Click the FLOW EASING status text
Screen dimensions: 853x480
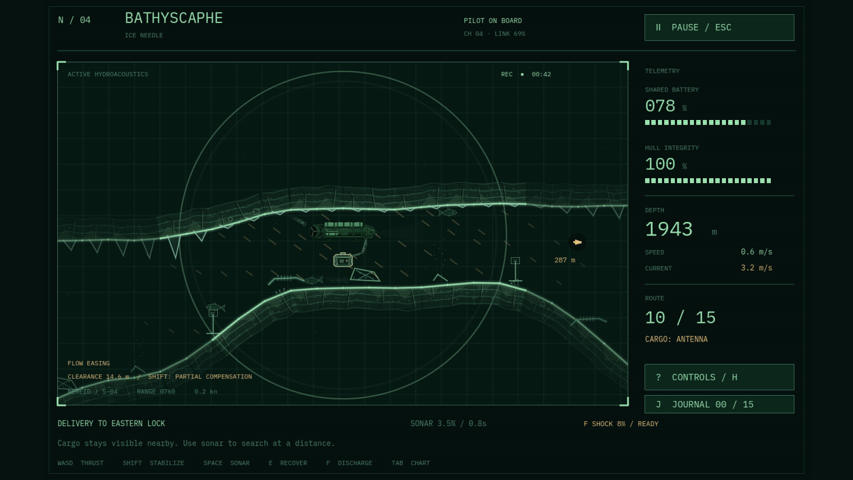click(88, 363)
